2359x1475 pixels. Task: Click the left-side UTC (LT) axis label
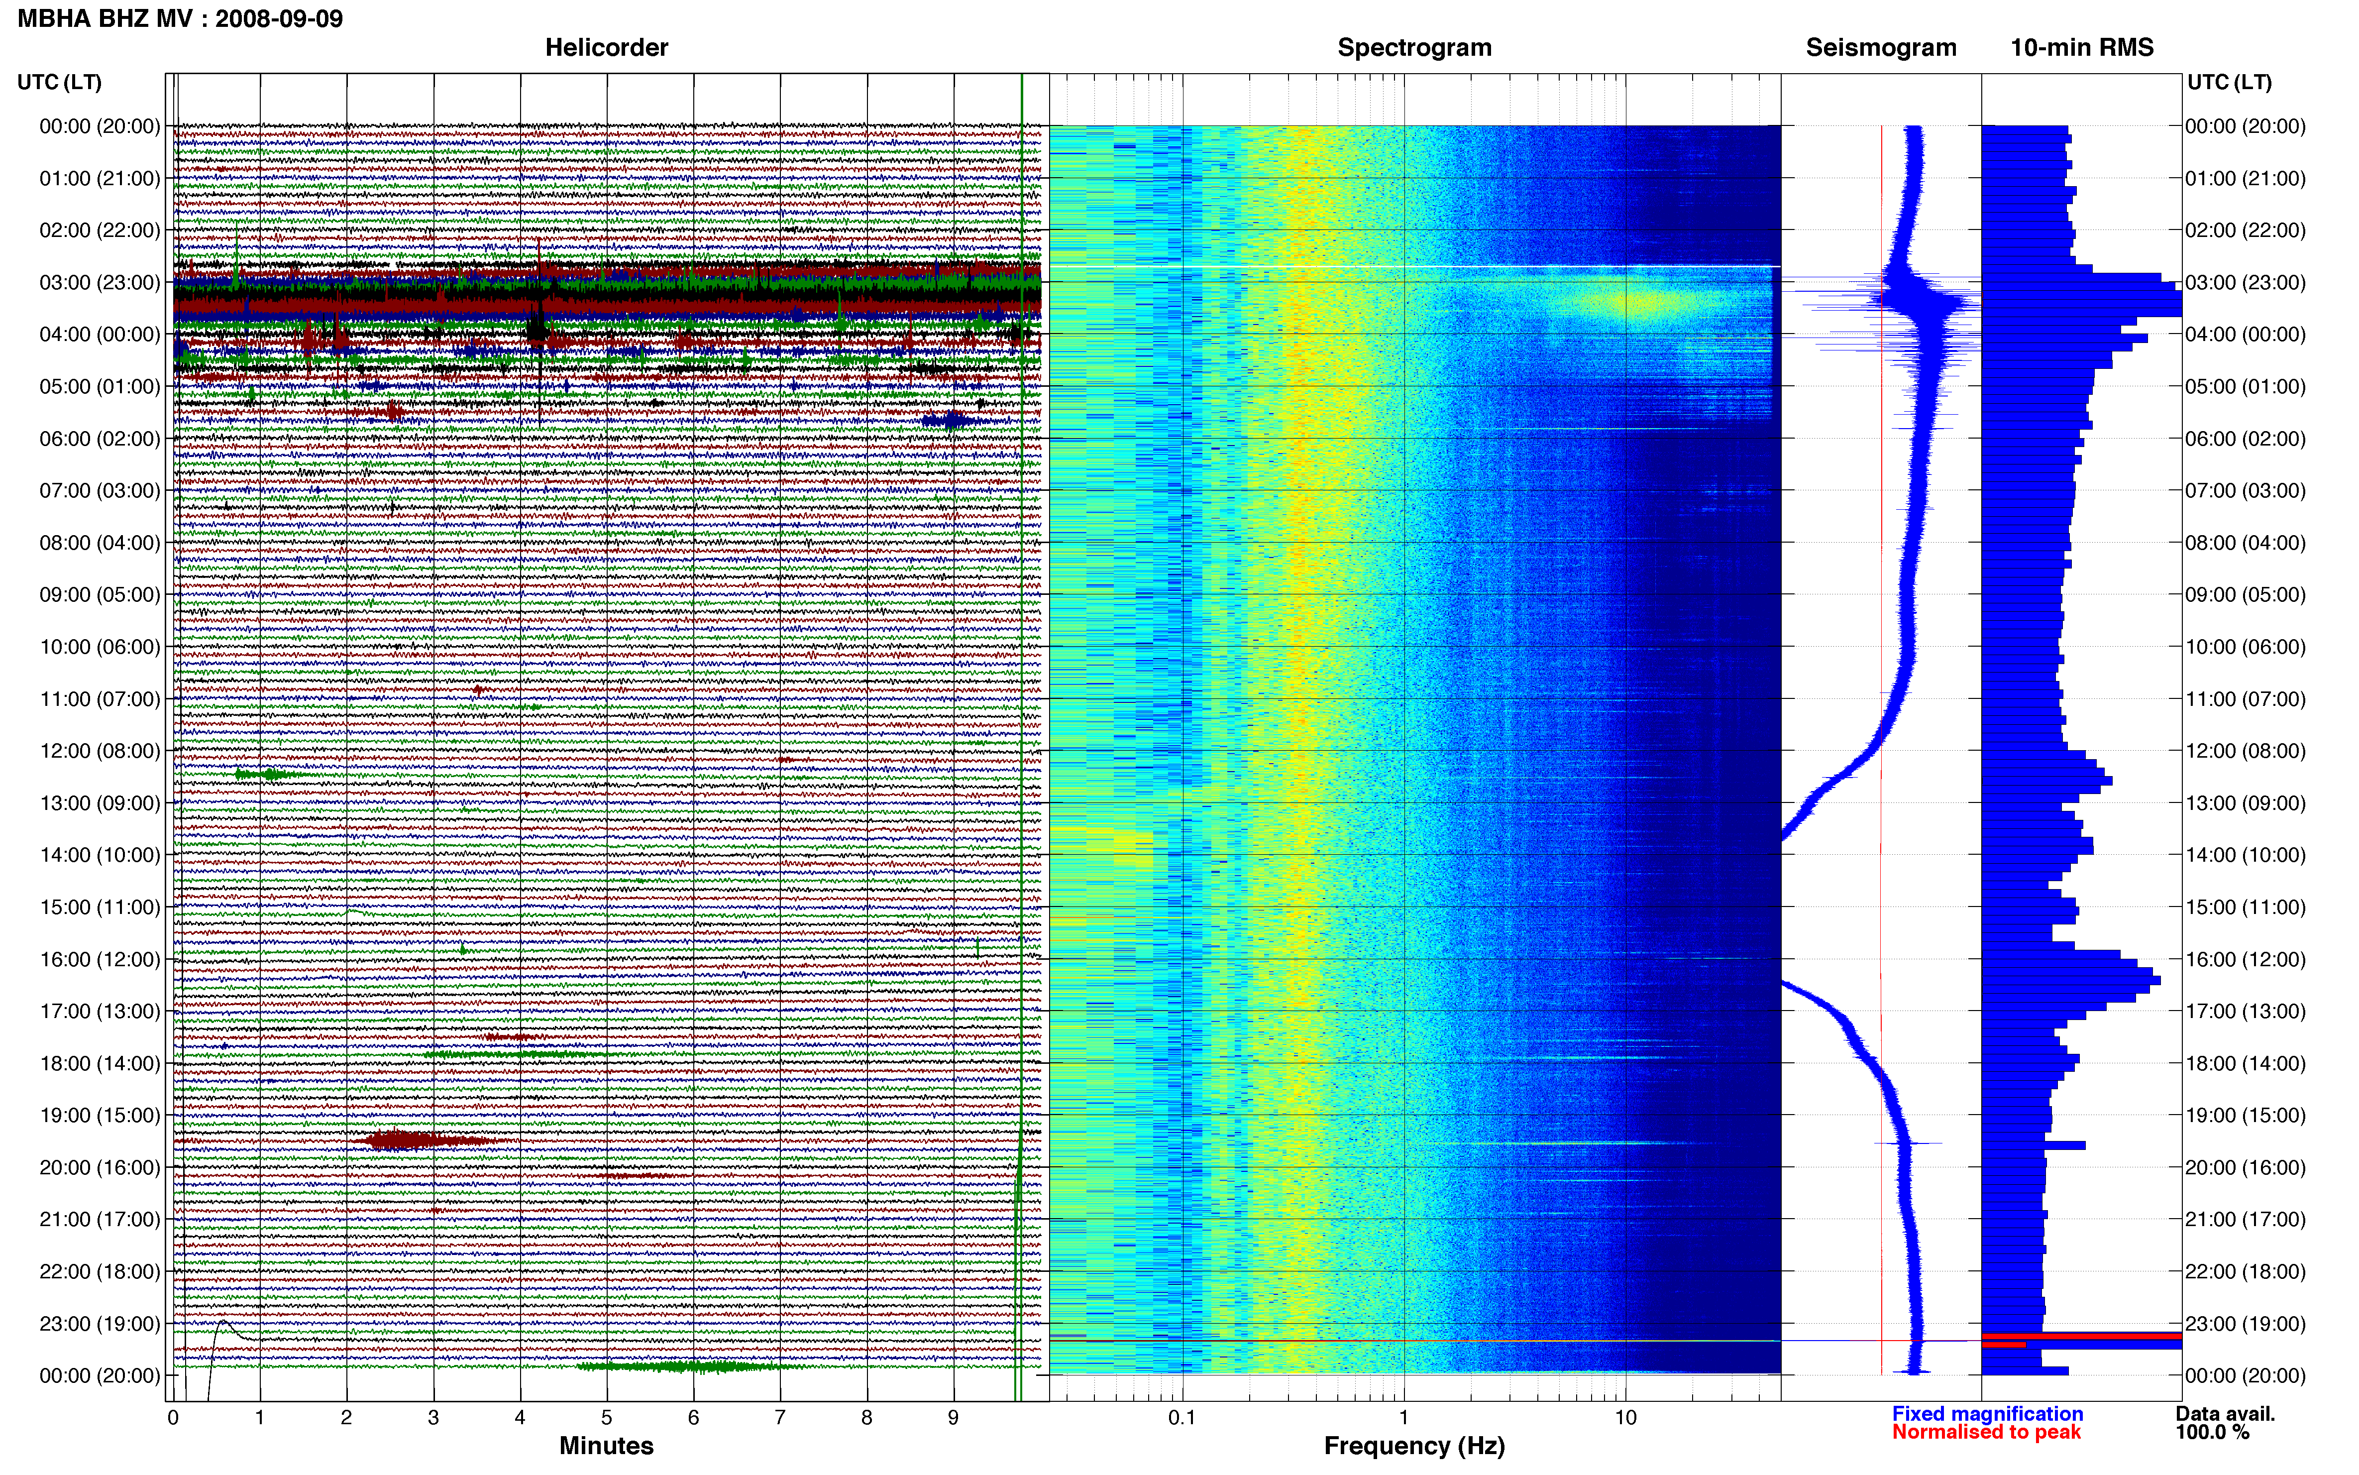60,82
